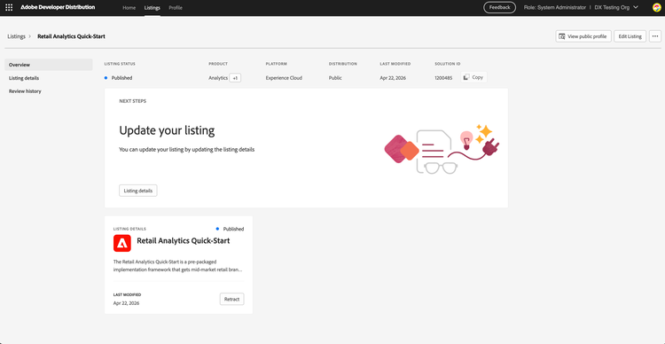Navigate to Listings breadcrumb
The height and width of the screenshot is (344, 665).
pyautogui.click(x=17, y=36)
